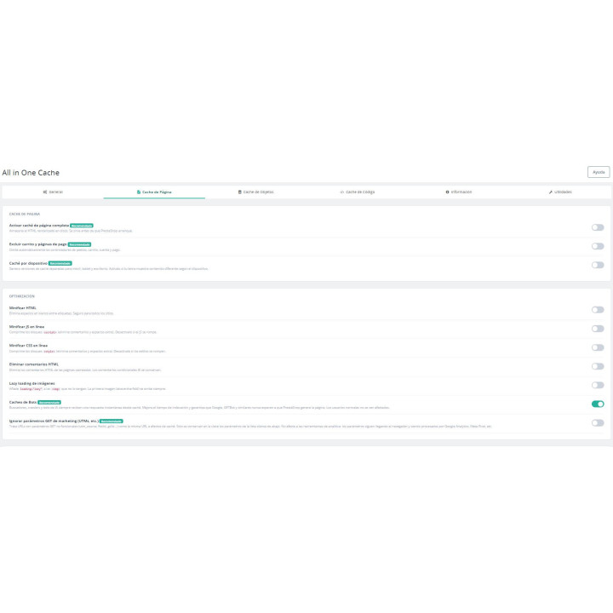Toggle Excluir carrito y páginas de pago
Screen dimensions: 613x613
(598, 246)
